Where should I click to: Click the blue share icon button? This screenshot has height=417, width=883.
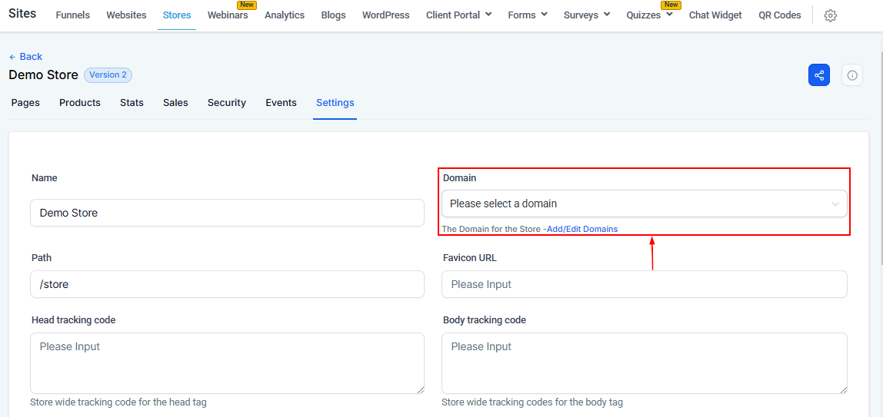click(819, 75)
